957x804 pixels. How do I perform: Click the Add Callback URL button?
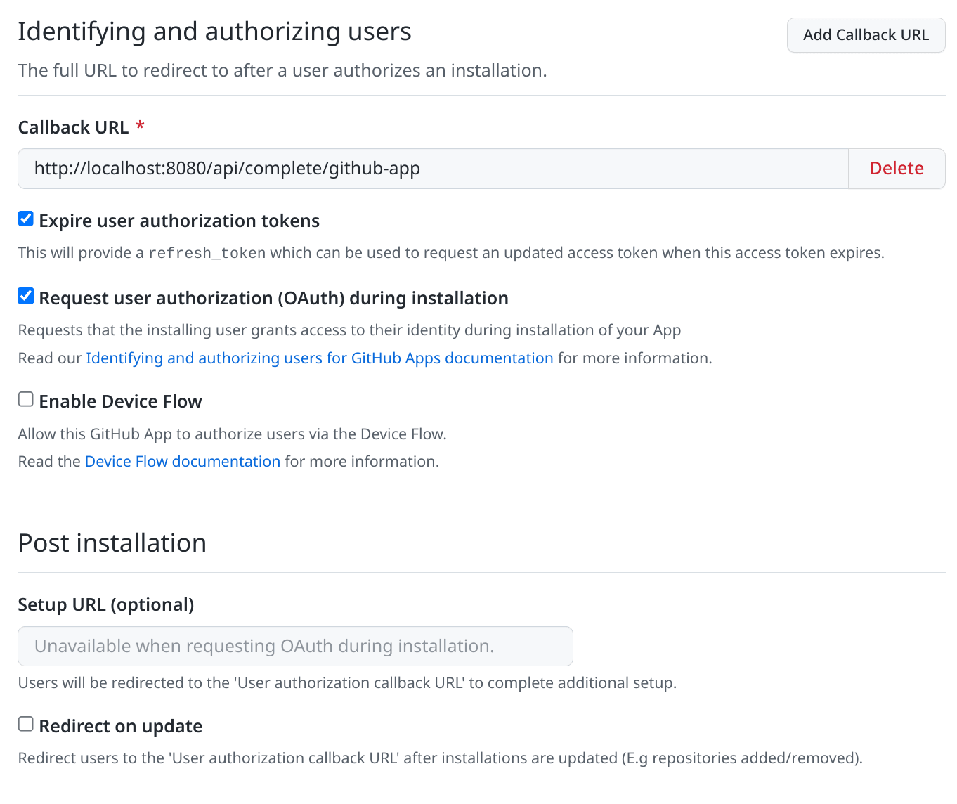point(866,35)
